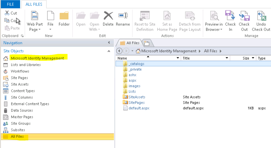Open the SiteAssets folder
271x148 pixels.
(137, 97)
